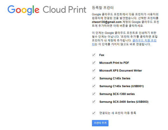The image size is (168, 130).
Task: Select the Microsoft Print to PDF label
Action: click(116, 63)
